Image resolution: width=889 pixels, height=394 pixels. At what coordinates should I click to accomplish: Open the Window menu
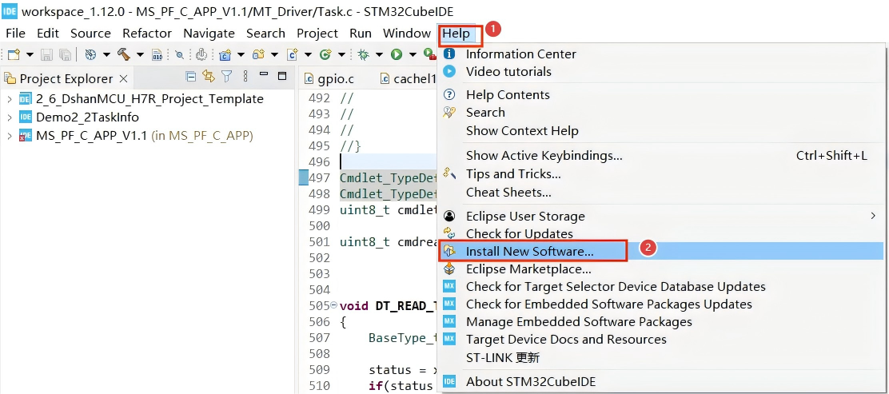(x=406, y=34)
